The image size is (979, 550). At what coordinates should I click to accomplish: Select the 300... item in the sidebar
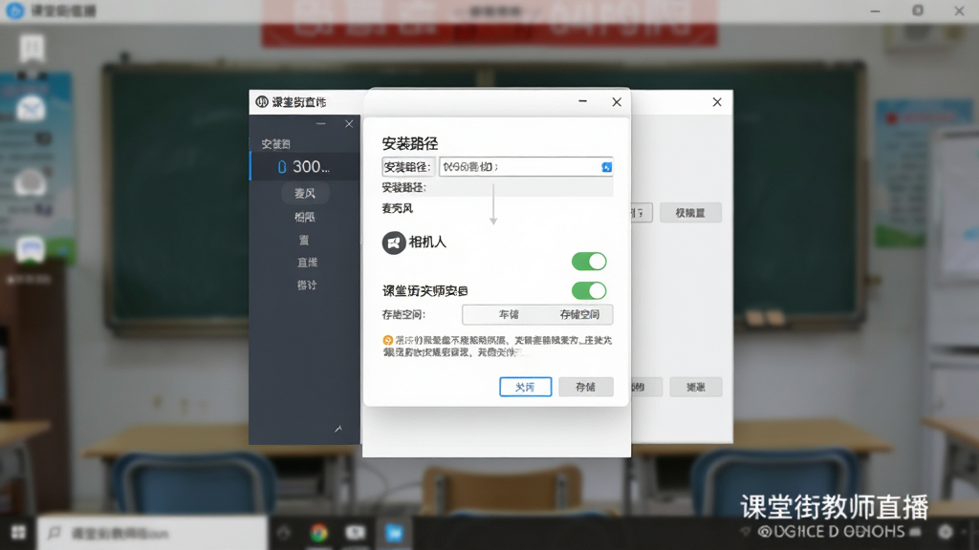click(x=305, y=166)
